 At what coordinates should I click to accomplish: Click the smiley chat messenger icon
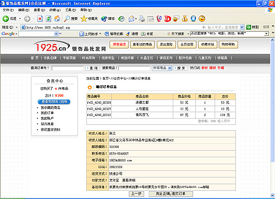tap(176, 19)
